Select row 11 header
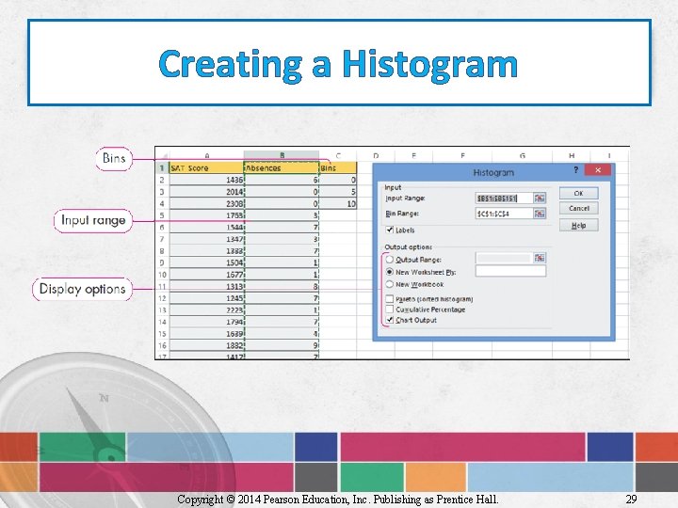The width and height of the screenshot is (678, 508). (162, 286)
